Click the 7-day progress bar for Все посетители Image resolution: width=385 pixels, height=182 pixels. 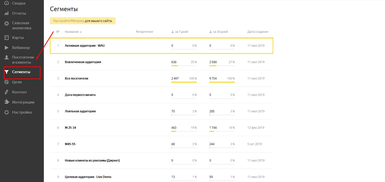click(x=184, y=82)
